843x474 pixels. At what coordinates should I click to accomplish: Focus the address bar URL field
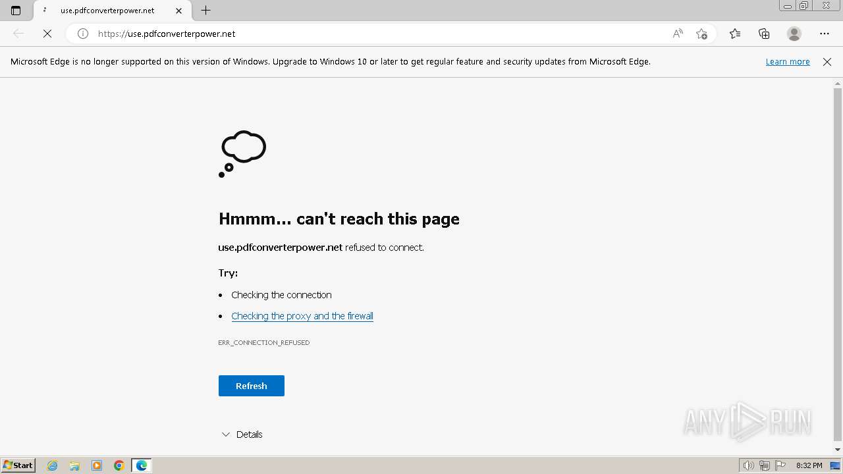[x=382, y=34]
